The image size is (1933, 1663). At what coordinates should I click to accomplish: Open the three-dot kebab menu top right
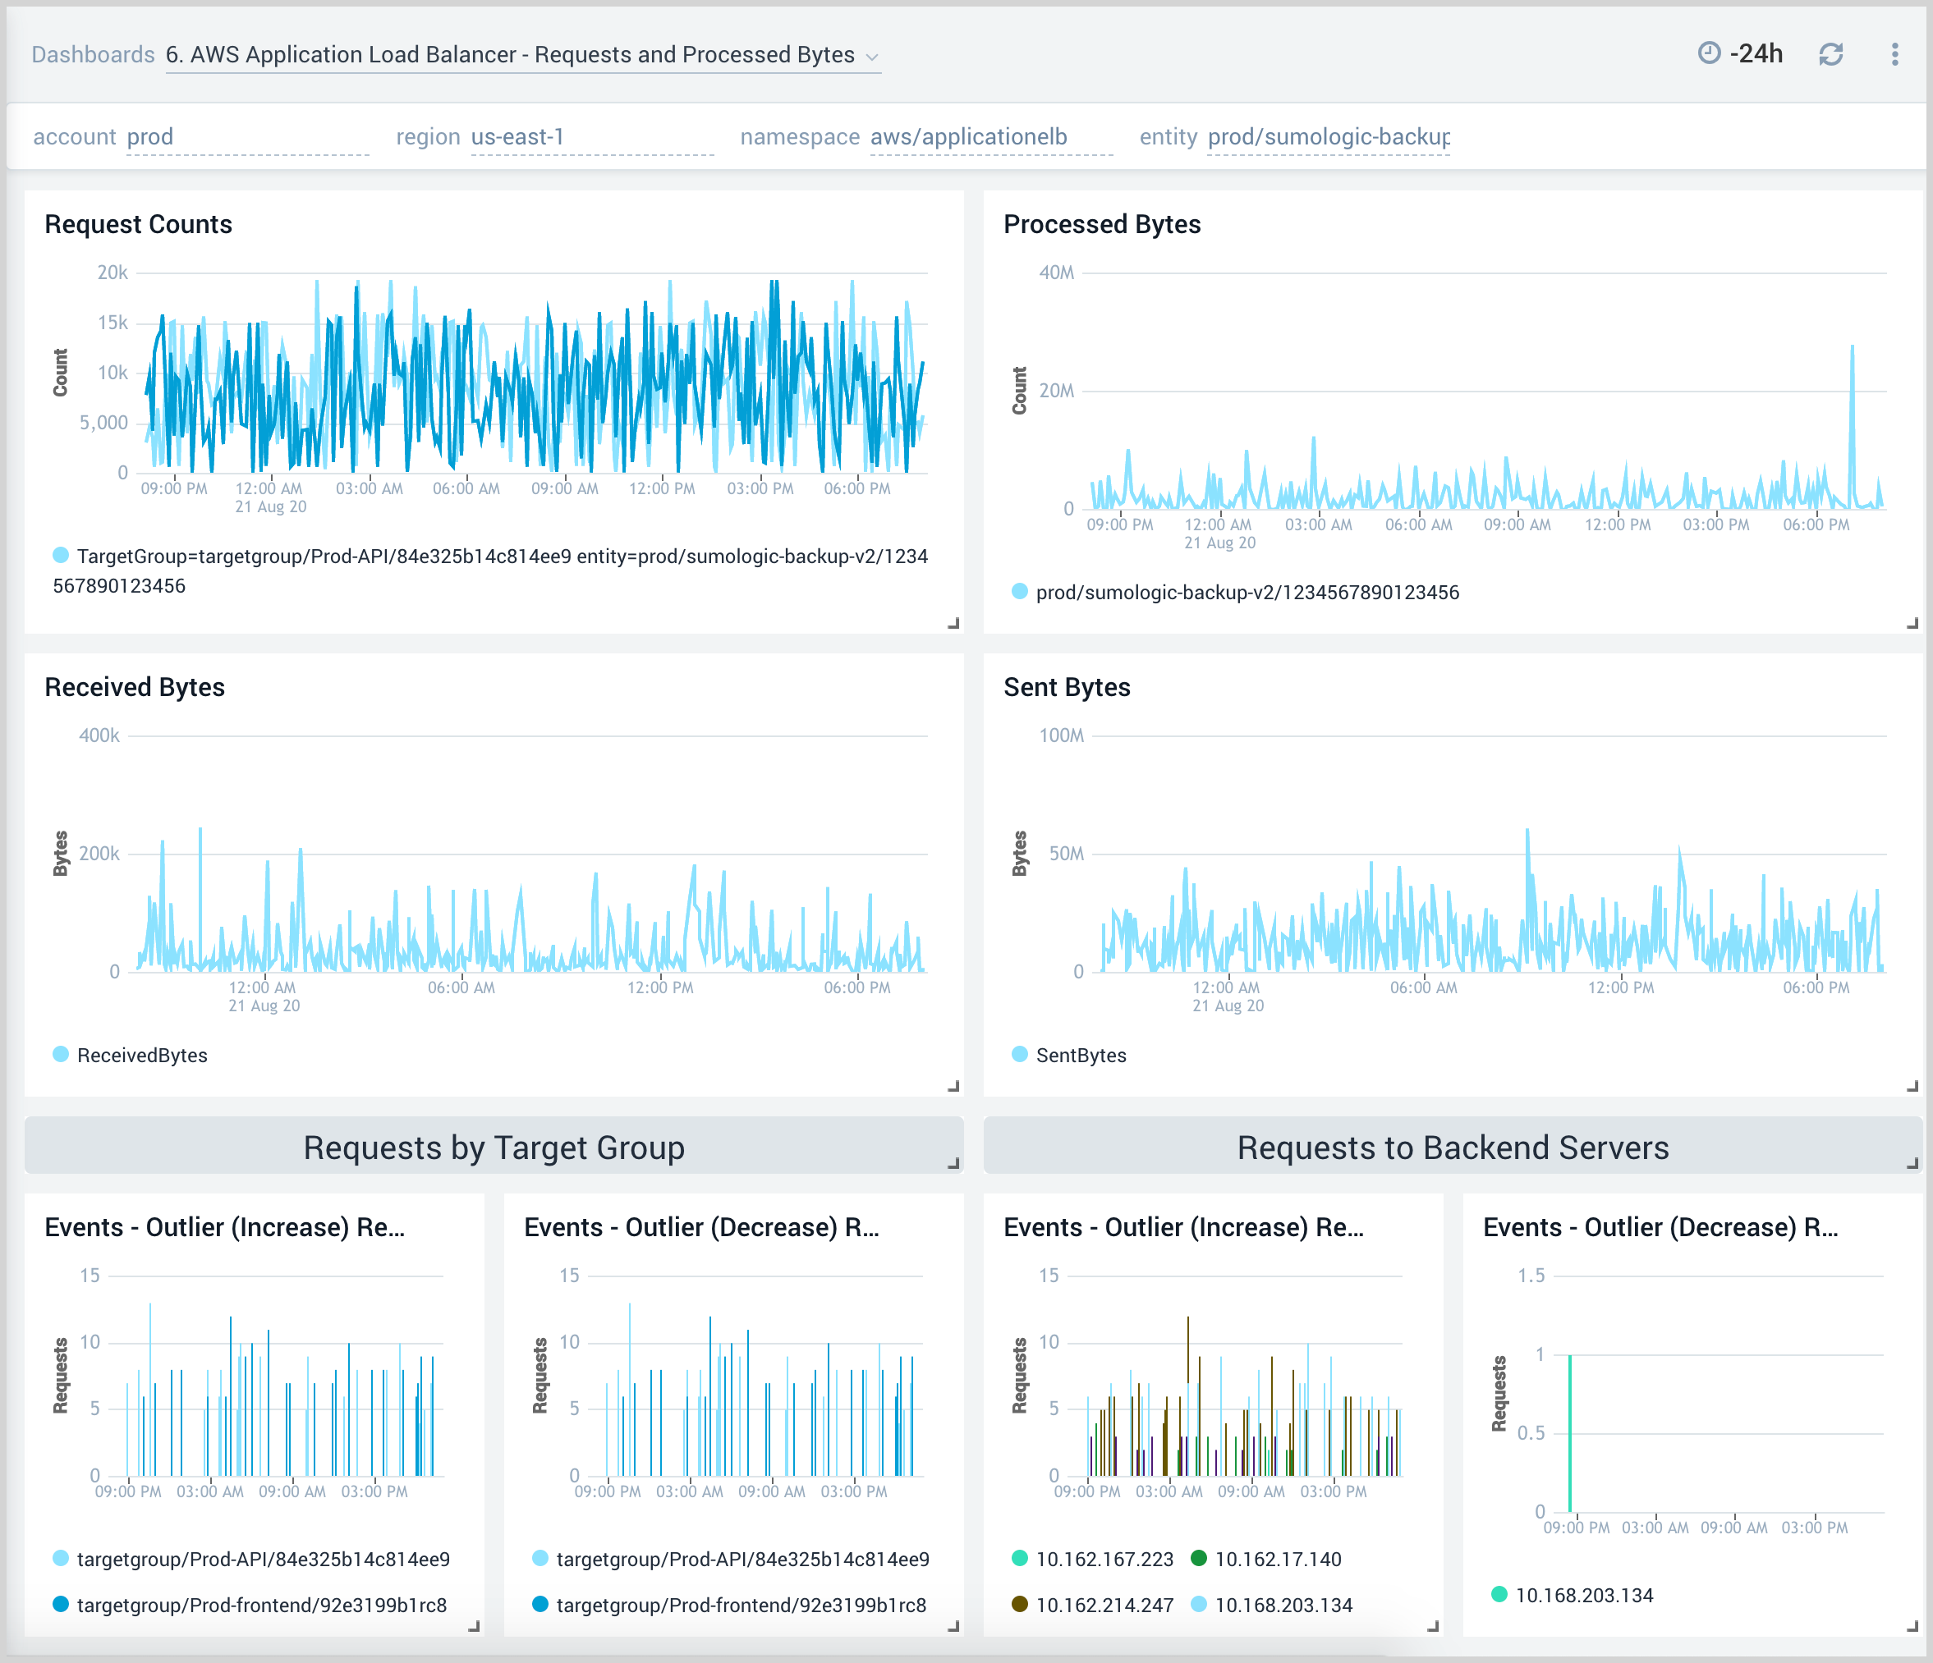click(1894, 54)
